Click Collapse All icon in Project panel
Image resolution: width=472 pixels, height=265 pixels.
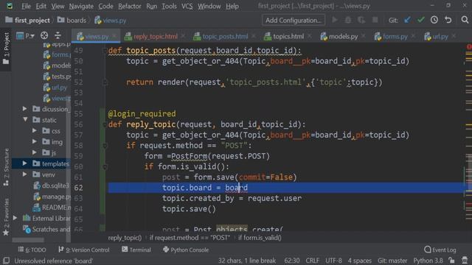(x=58, y=36)
